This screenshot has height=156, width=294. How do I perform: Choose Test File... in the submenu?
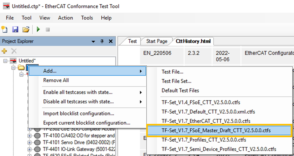click(219, 72)
